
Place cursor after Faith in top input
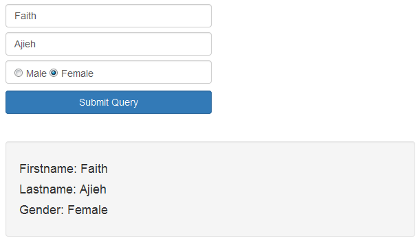(37, 16)
